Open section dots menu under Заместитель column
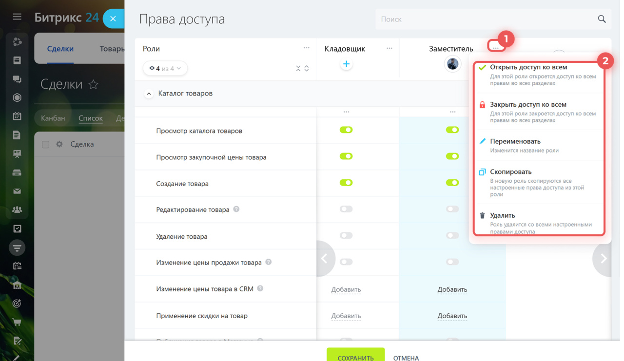 pyautogui.click(x=452, y=112)
